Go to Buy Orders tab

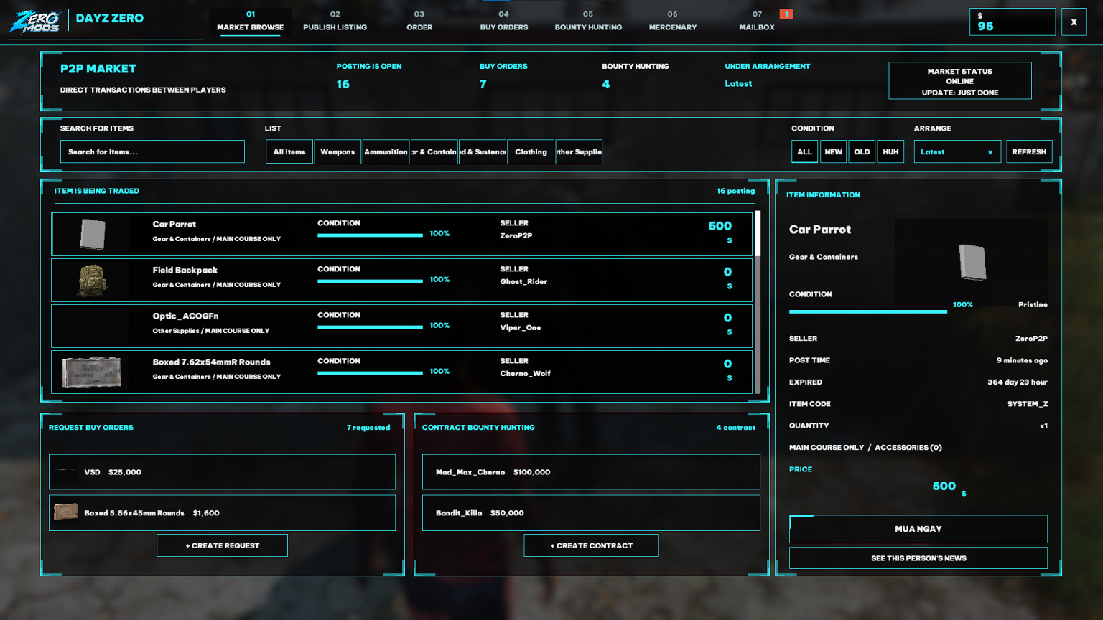[503, 21]
